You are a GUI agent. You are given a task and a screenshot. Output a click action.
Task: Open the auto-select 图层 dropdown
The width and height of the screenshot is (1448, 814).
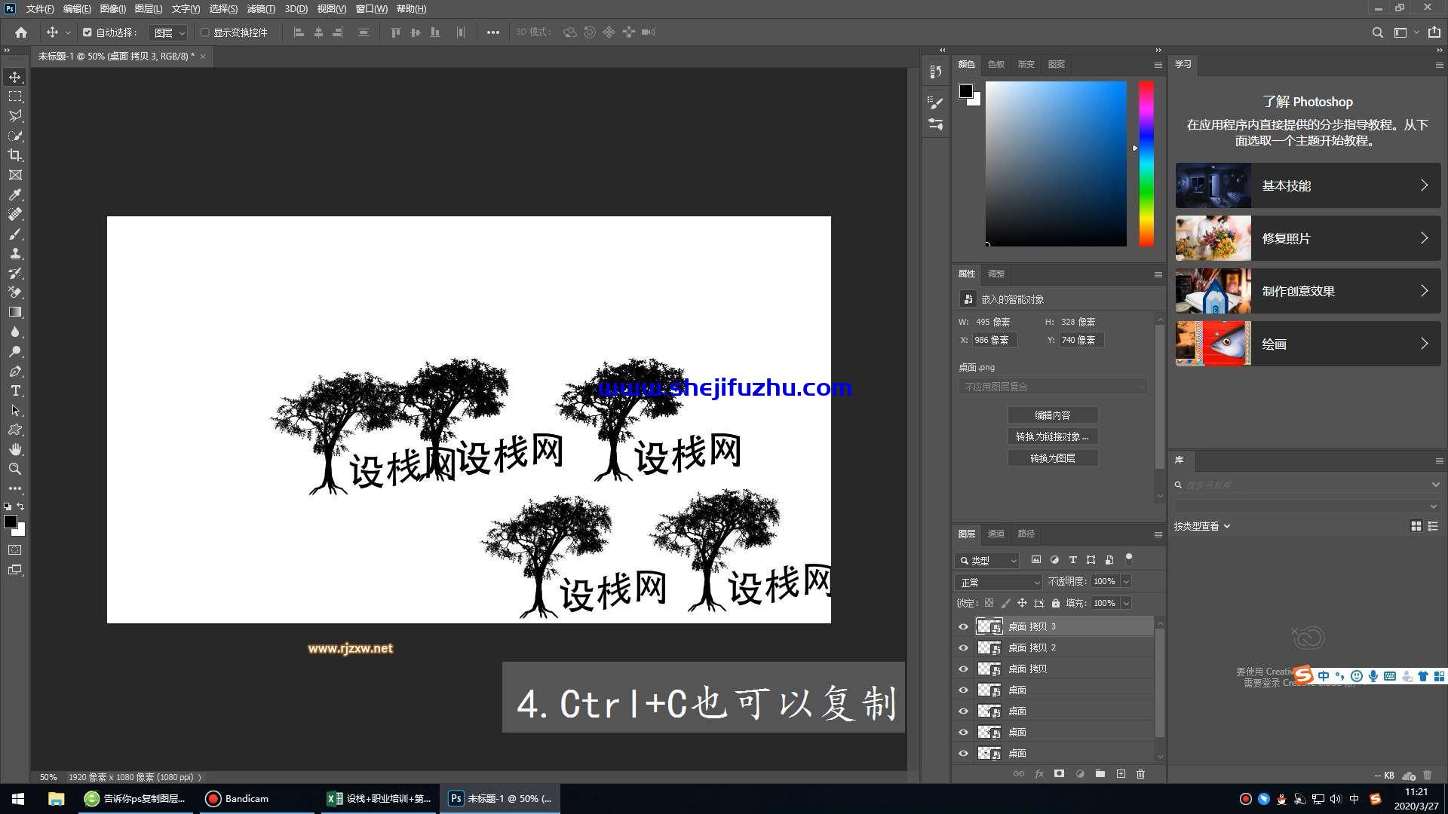(169, 32)
